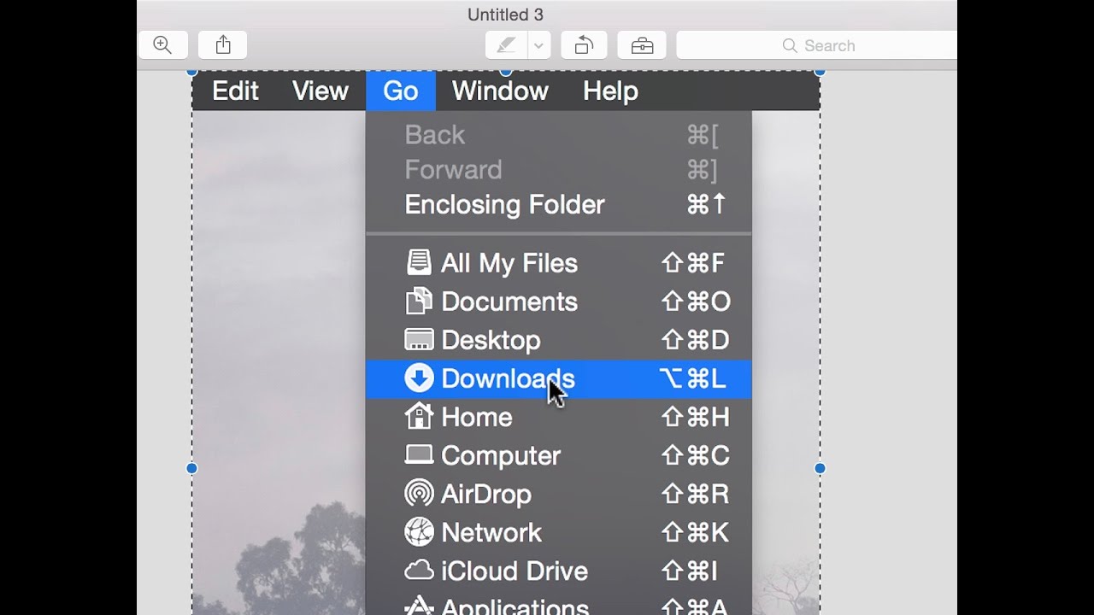Open the Help menu
Image resolution: width=1094 pixels, height=615 pixels.
pos(610,91)
